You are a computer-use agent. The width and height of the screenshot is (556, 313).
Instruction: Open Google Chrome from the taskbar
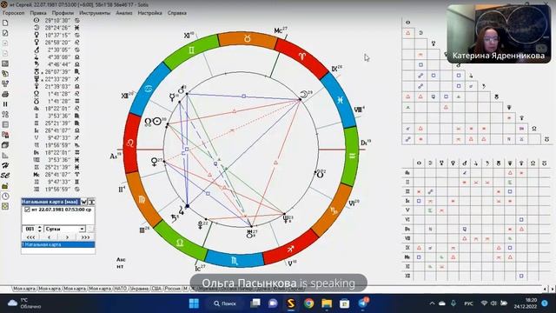(x=309, y=303)
